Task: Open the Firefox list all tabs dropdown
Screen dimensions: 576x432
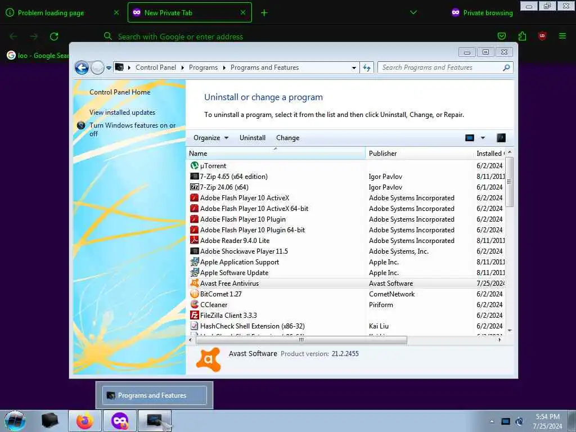Action: point(413,12)
